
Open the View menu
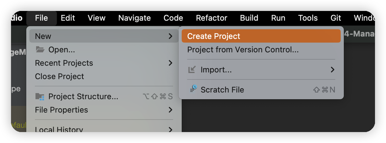point(97,18)
